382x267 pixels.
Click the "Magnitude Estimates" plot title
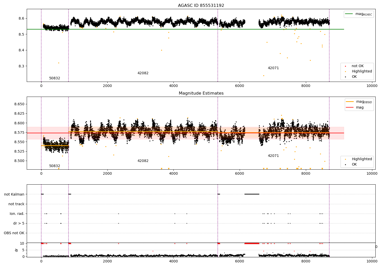pyautogui.click(x=201, y=93)
